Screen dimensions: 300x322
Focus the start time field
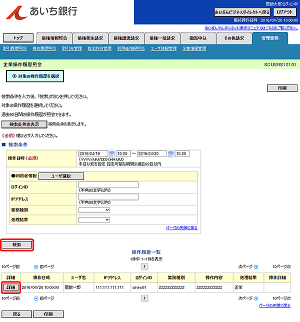[x=123, y=153]
